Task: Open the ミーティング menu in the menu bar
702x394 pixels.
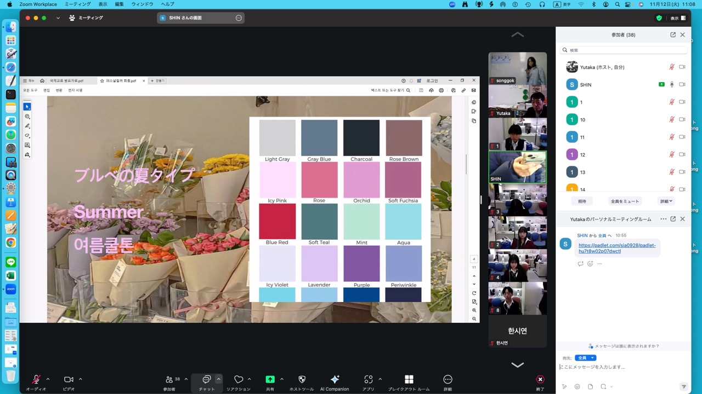Action: coord(78,4)
